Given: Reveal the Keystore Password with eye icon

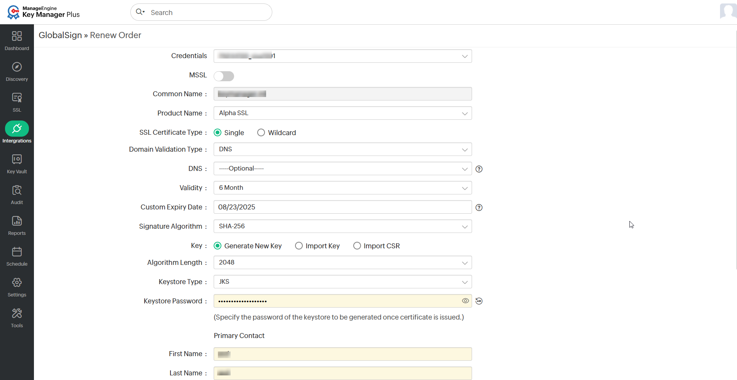Looking at the screenshot, I should (x=465, y=301).
